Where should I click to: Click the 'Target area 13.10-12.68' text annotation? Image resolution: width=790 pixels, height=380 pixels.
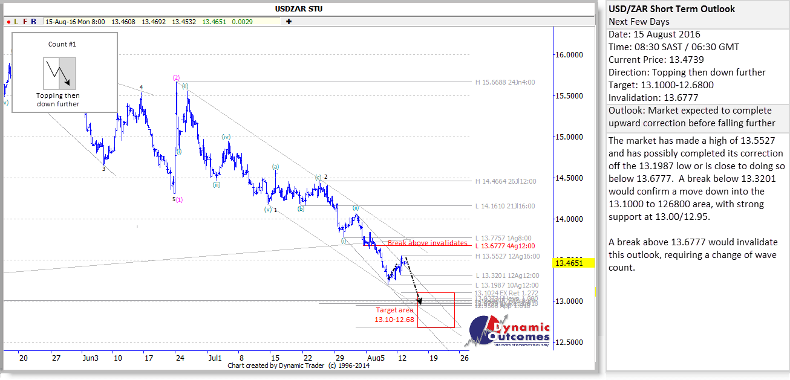394,315
